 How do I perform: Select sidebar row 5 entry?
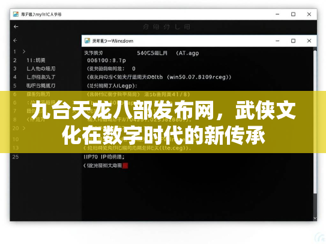tap(41, 86)
